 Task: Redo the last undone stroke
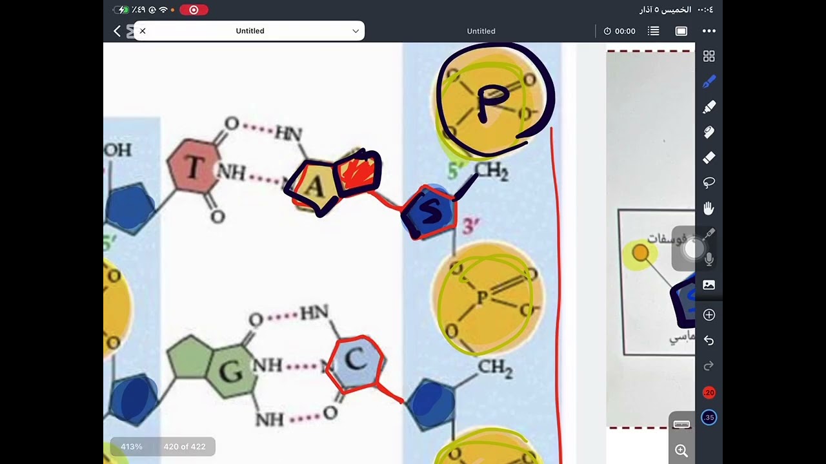click(x=709, y=366)
